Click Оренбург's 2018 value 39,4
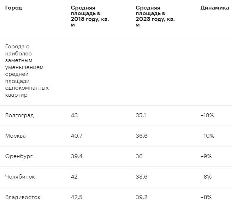The height and width of the screenshot is (205, 232). (x=77, y=156)
